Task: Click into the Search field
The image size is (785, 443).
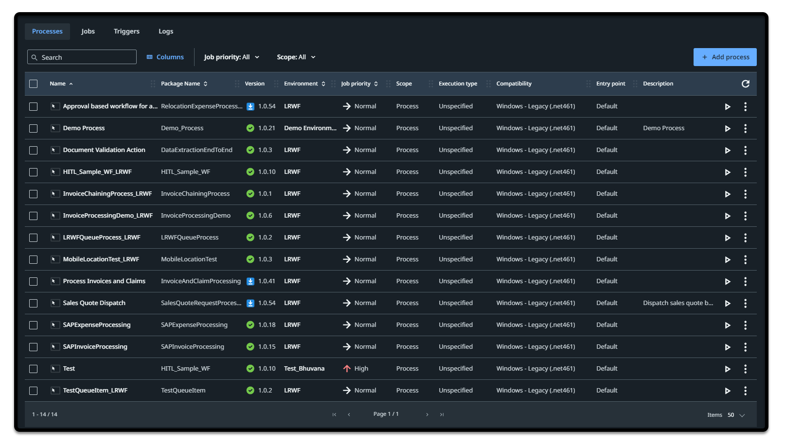Action: tap(82, 57)
